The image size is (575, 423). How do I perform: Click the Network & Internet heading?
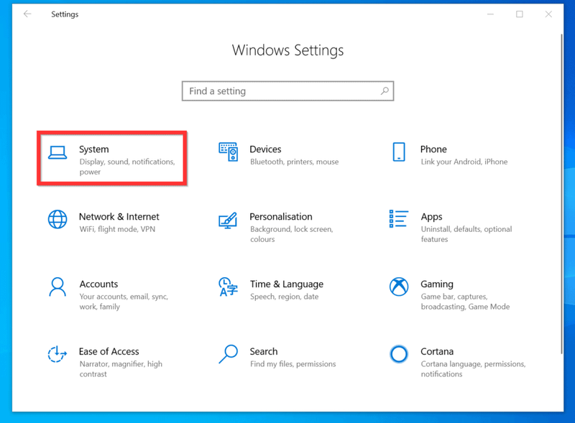tap(119, 217)
